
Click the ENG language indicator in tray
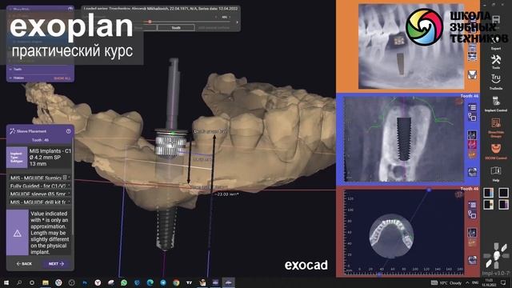coord(475,282)
